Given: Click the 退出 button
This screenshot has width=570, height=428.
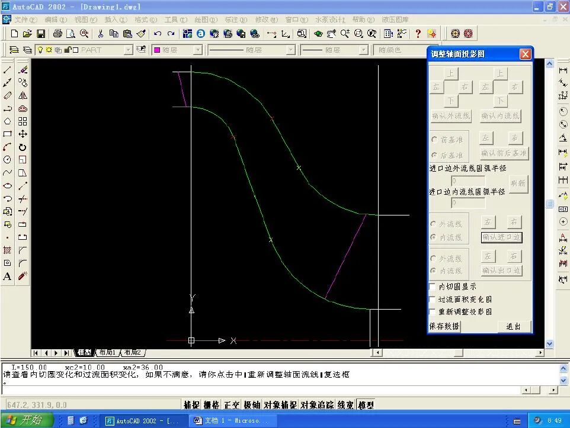Looking at the screenshot, I should pyautogui.click(x=513, y=326).
